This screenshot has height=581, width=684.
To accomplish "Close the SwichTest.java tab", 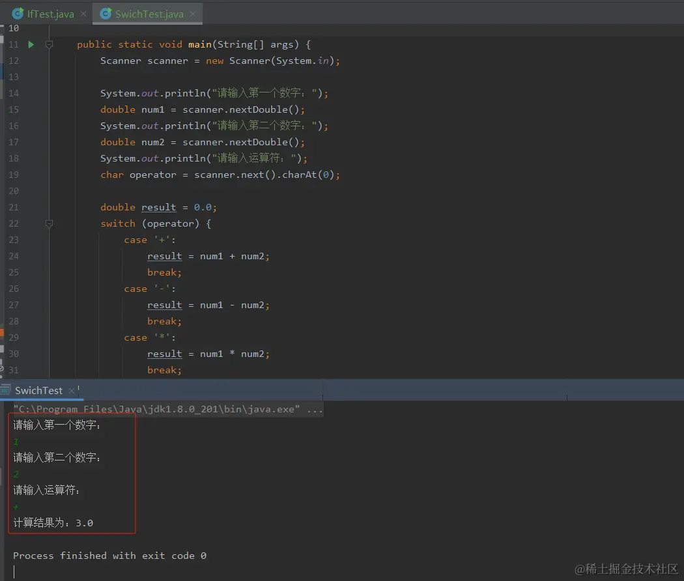I will pyautogui.click(x=193, y=14).
